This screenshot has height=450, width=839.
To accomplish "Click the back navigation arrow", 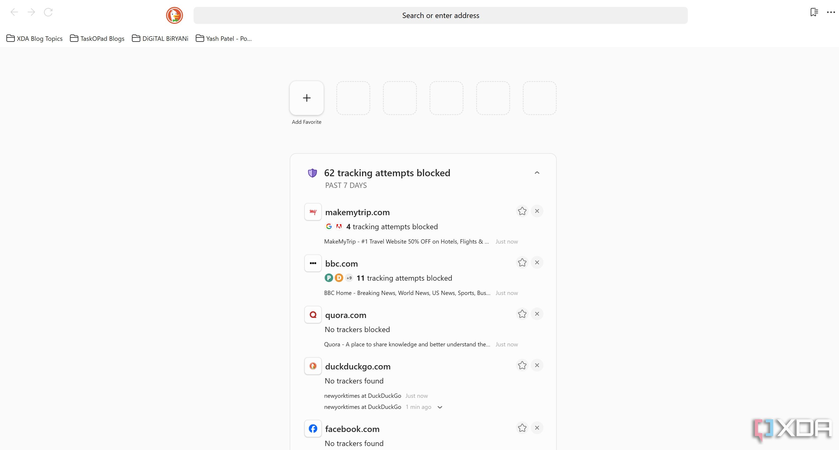I will [14, 12].
